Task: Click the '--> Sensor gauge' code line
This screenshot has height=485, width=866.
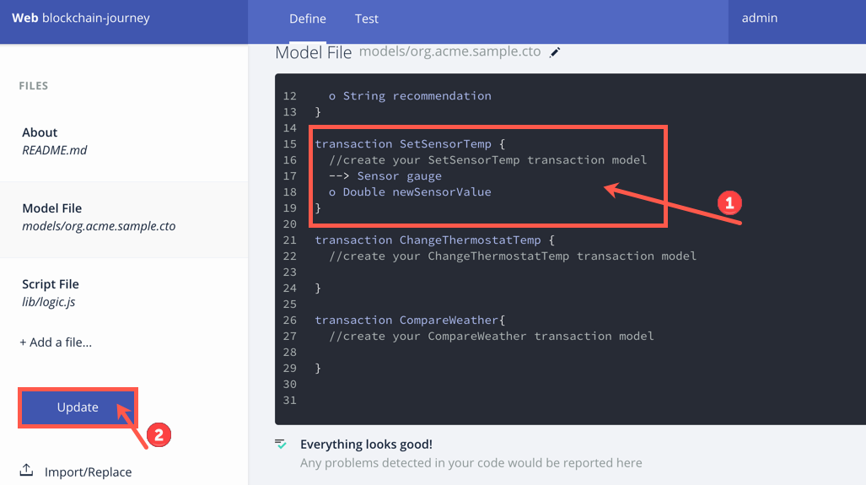Action: (385, 176)
